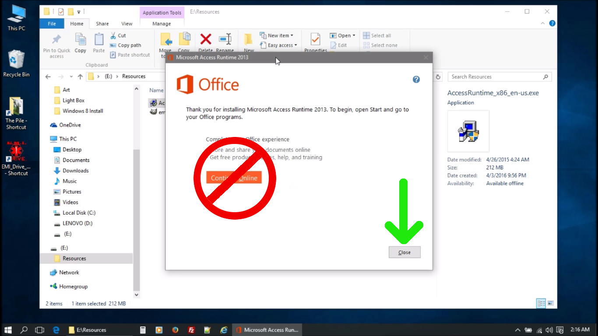The image size is (598, 336).
Task: Select Windows 8 Install folder
Action: click(x=79, y=111)
